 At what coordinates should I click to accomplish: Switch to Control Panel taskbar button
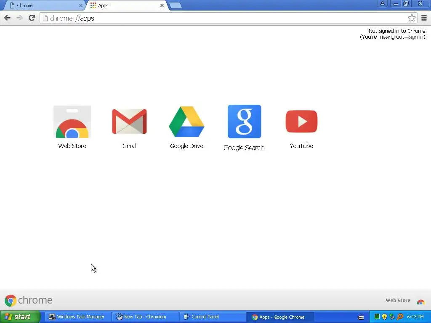212,317
